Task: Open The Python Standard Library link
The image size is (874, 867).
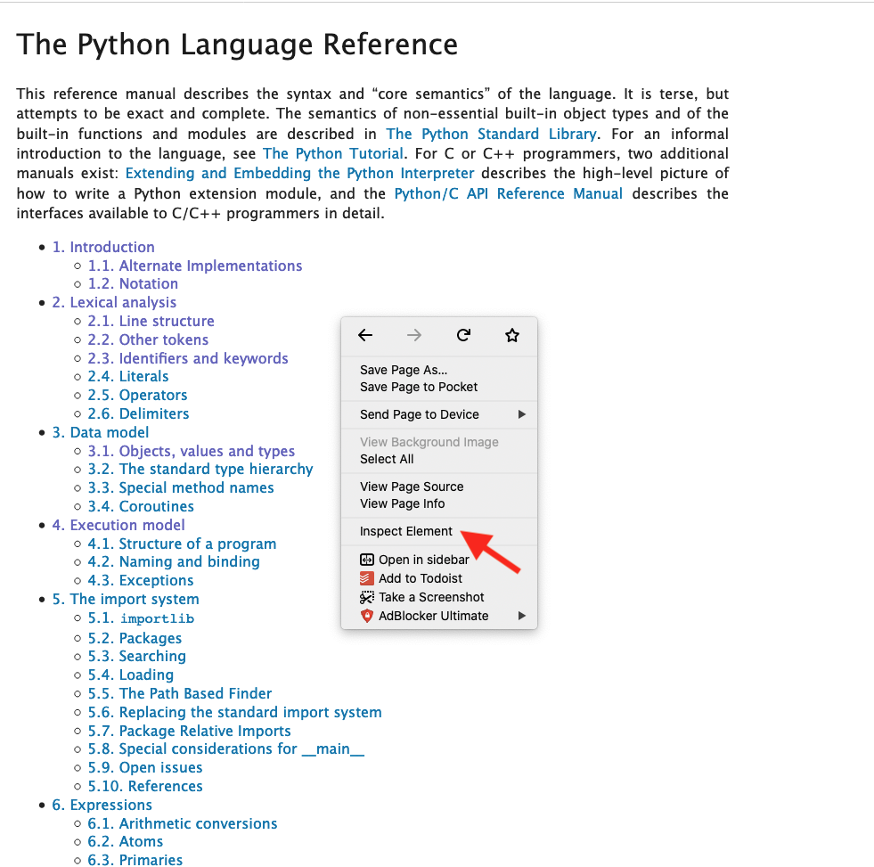Action: pos(491,135)
